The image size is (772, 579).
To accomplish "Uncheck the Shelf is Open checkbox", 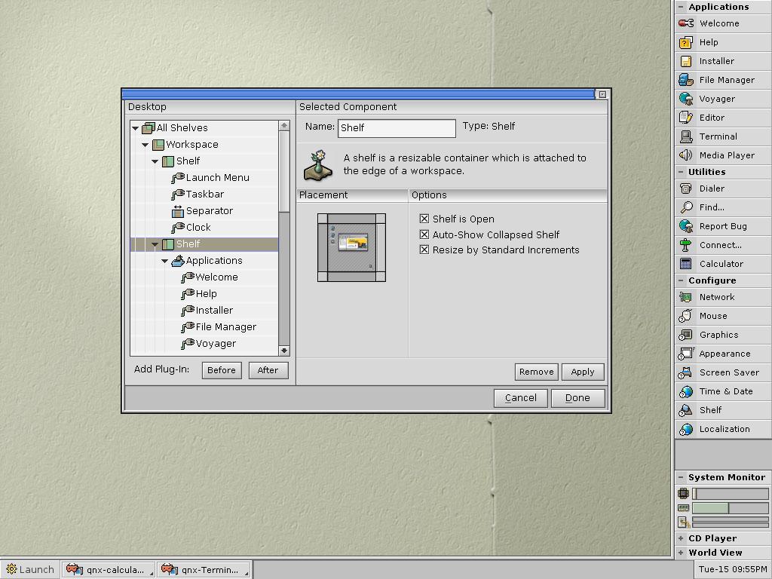I will [x=424, y=219].
